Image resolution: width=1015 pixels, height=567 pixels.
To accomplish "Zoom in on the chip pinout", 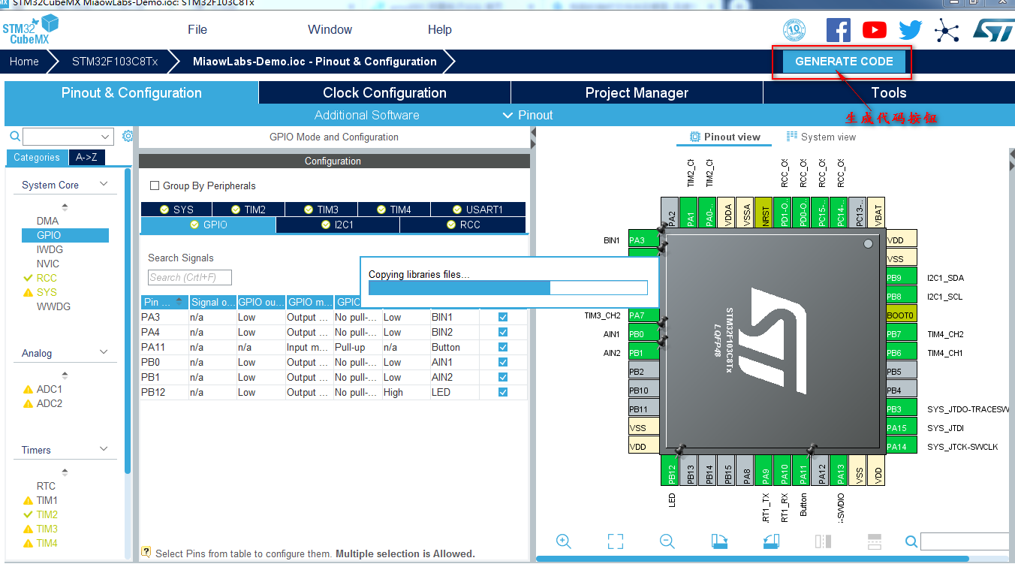I will (564, 541).
